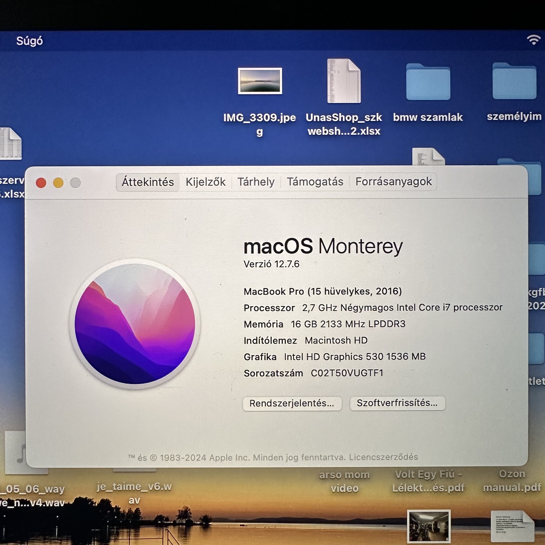545x545 pixels.
Task: Select the Volt Egy Fiú PDF label
Action: pos(428,481)
